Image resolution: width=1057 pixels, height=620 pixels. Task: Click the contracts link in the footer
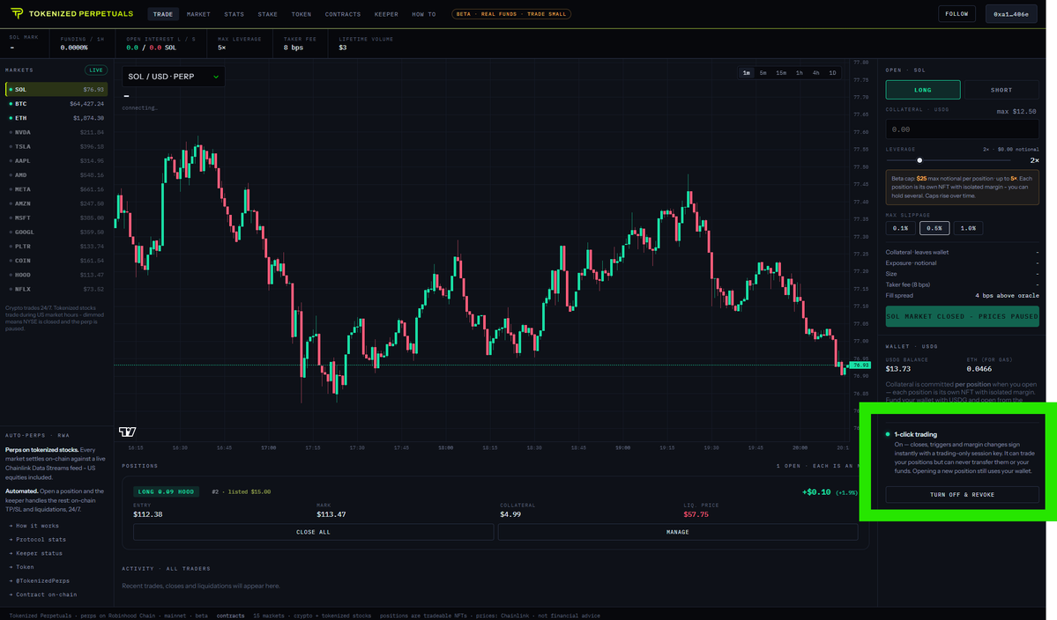231,616
